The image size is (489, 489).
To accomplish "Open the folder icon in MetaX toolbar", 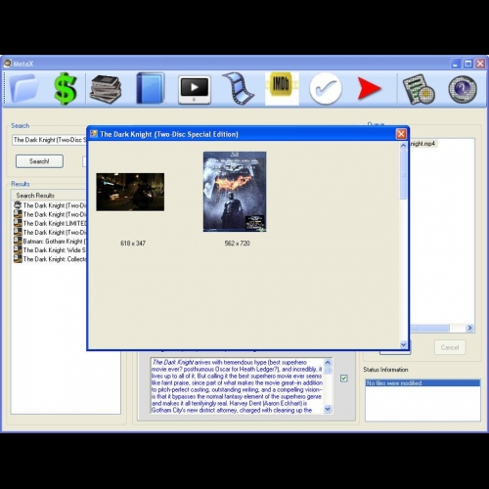I will pos(24,88).
